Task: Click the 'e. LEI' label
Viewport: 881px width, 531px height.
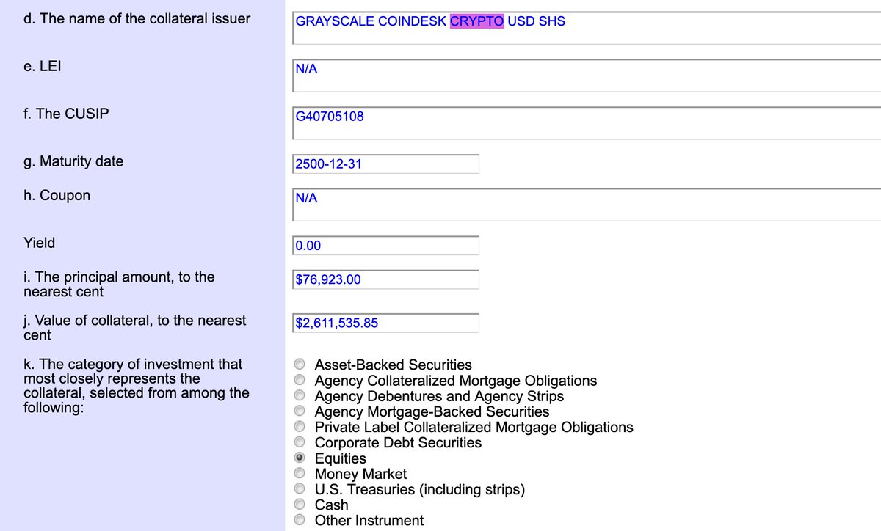Action: point(43,67)
